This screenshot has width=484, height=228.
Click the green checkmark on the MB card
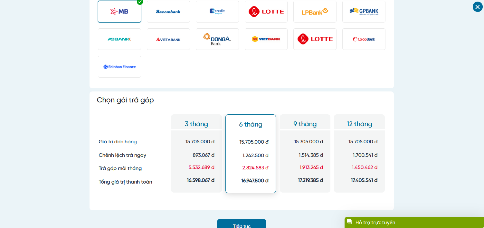tap(140, 2)
